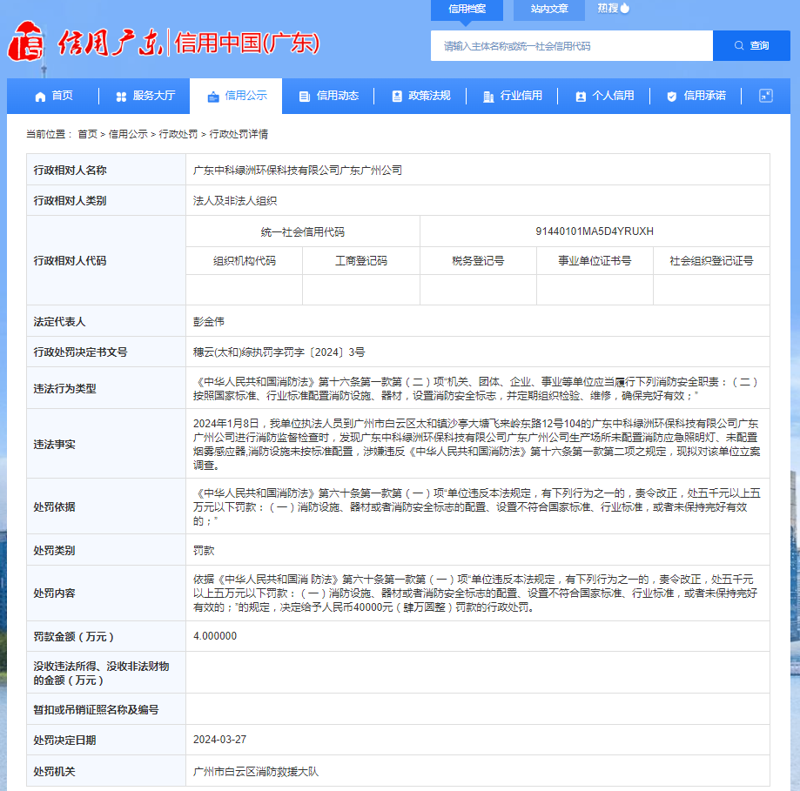This screenshot has height=791, width=800.
Task: Click the 服务大厅 four-dot icon
Action: coord(121,97)
